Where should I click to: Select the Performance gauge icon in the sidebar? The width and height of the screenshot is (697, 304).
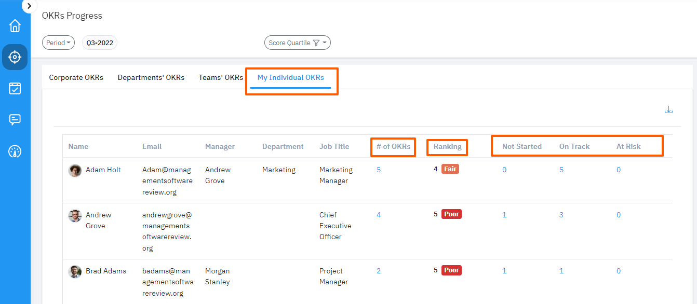point(15,151)
